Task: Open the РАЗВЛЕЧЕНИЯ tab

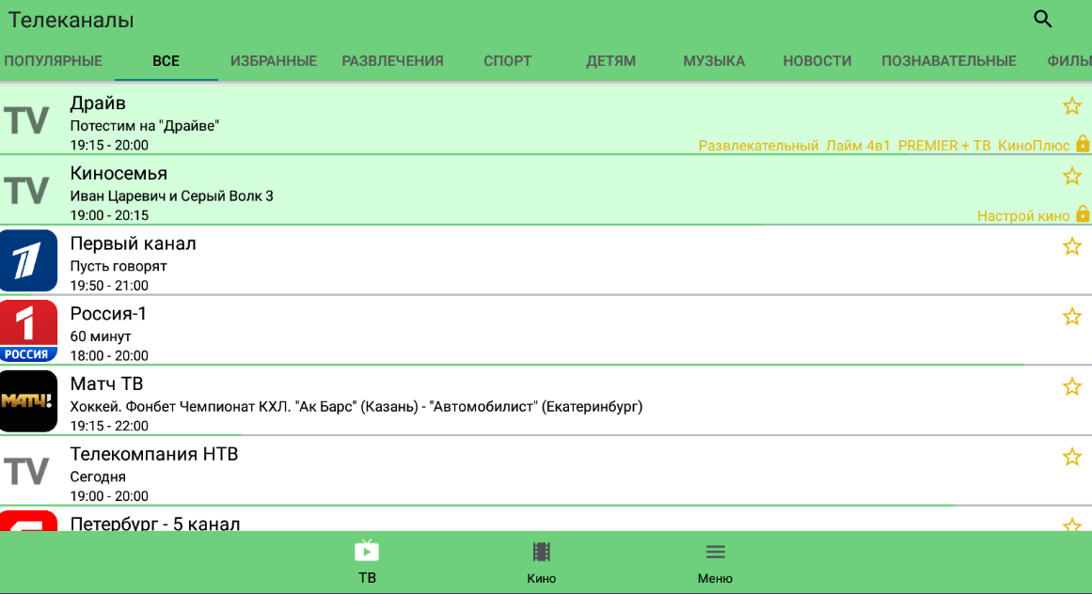Action: click(393, 61)
